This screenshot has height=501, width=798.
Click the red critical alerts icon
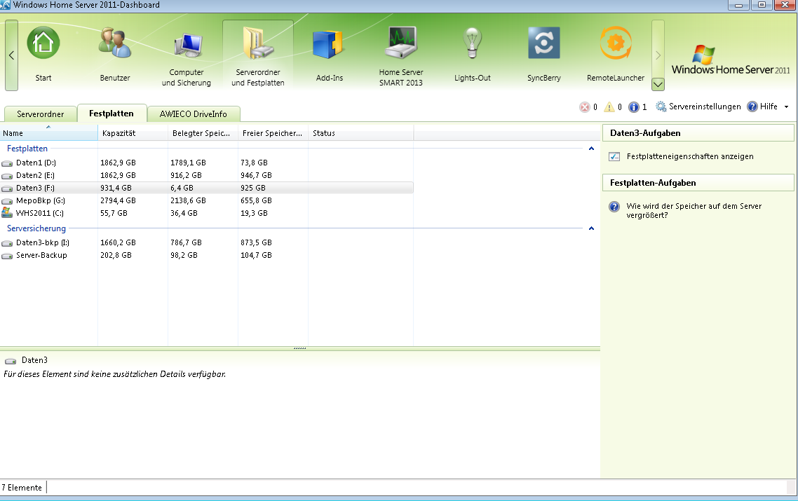click(585, 107)
